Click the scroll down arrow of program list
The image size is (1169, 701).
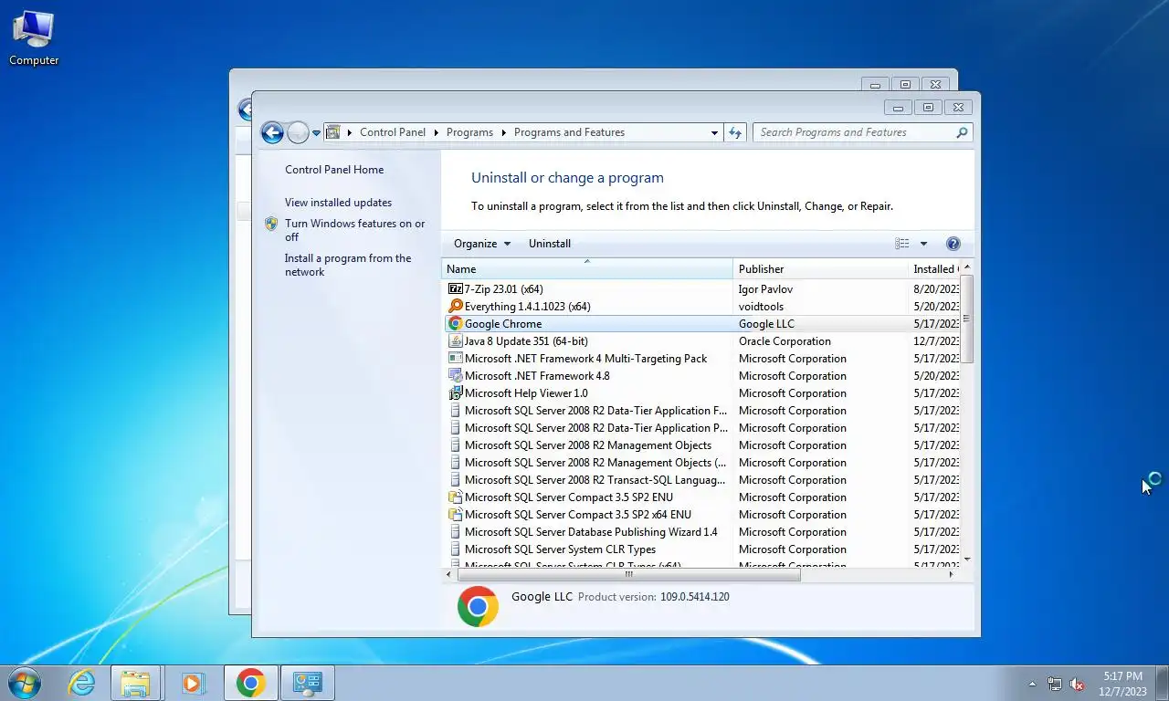tap(967, 560)
